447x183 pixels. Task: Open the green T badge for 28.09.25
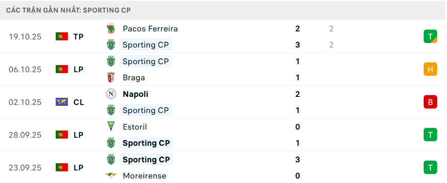coord(430,135)
